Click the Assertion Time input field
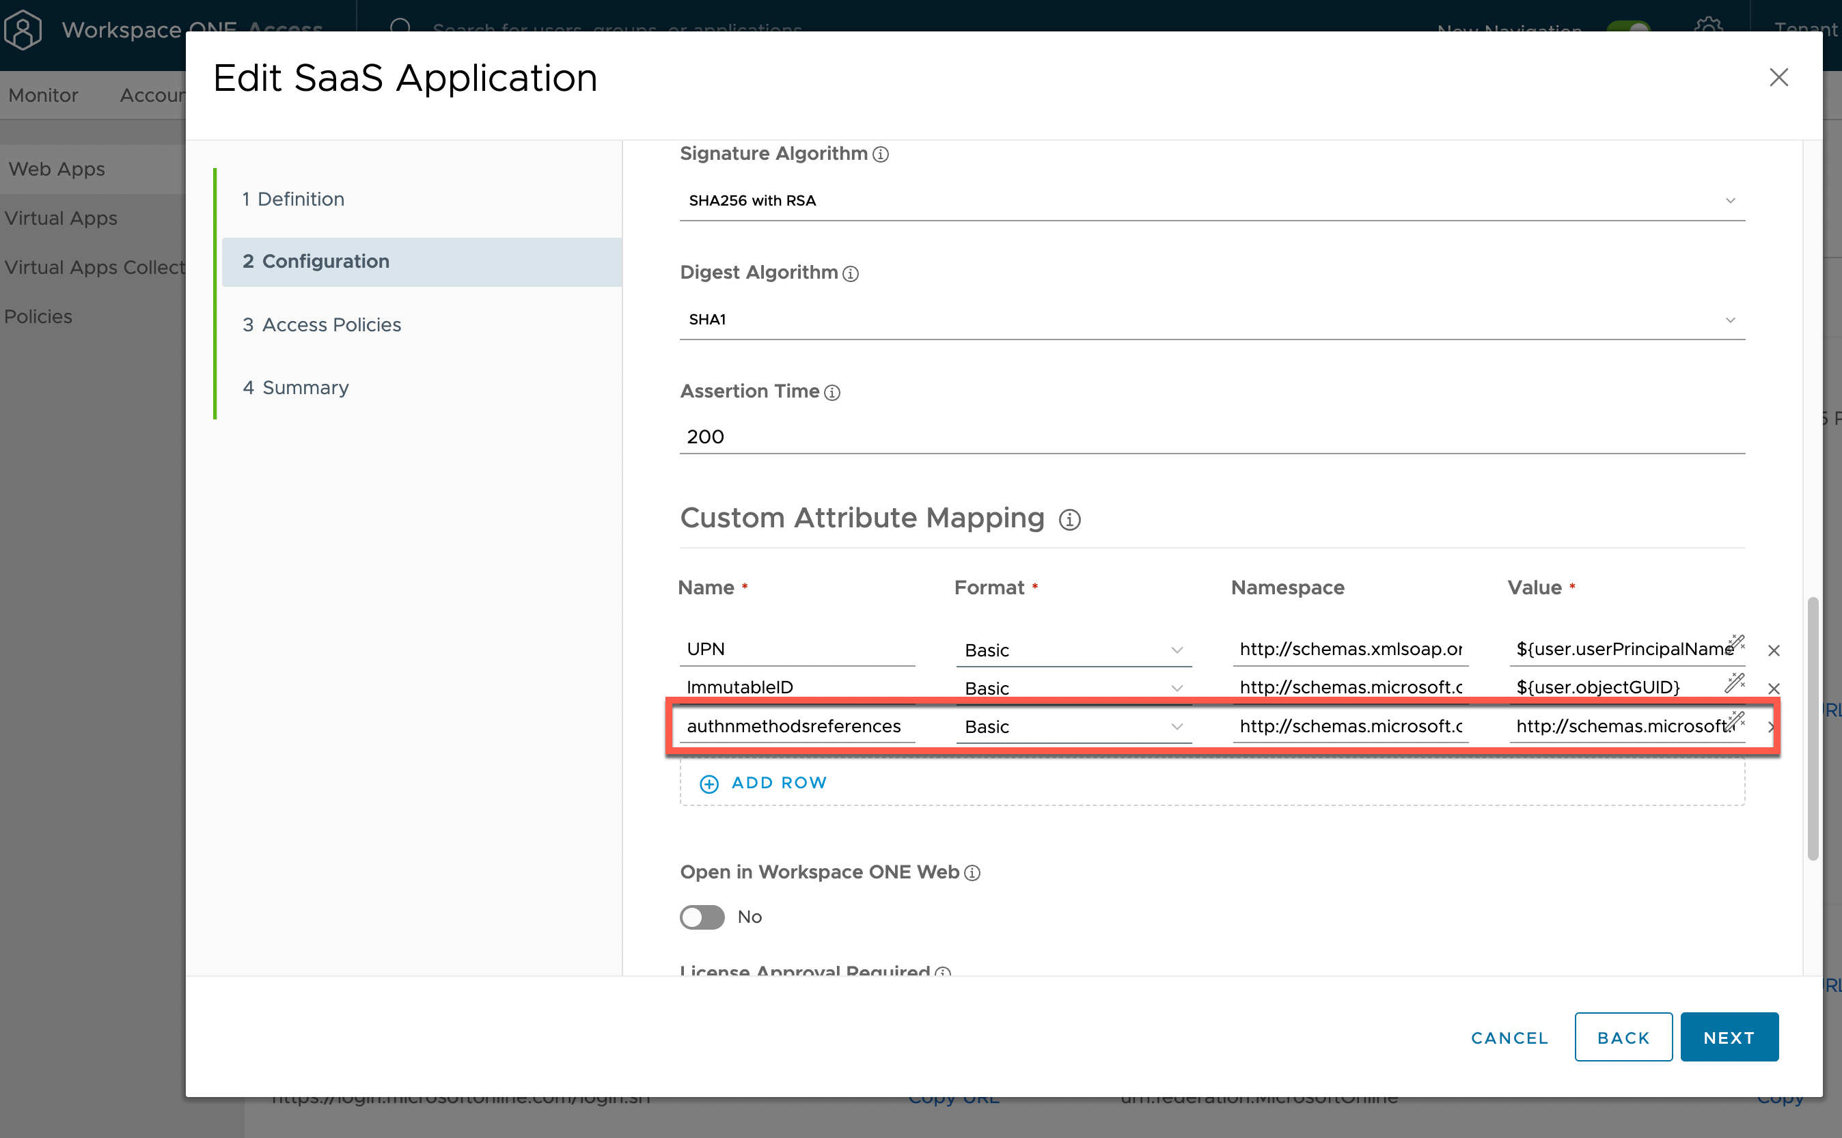 click(x=1211, y=436)
